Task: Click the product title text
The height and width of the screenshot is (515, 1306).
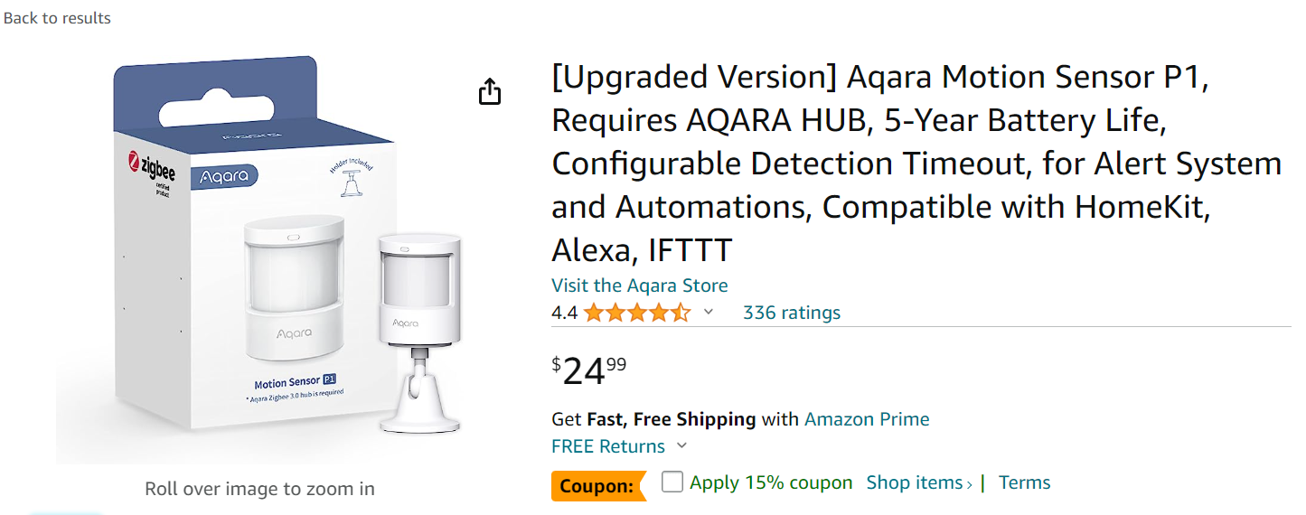Action: click(x=916, y=164)
